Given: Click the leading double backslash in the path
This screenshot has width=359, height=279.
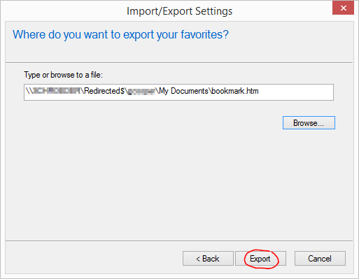Looking at the screenshot, I should [x=29, y=91].
